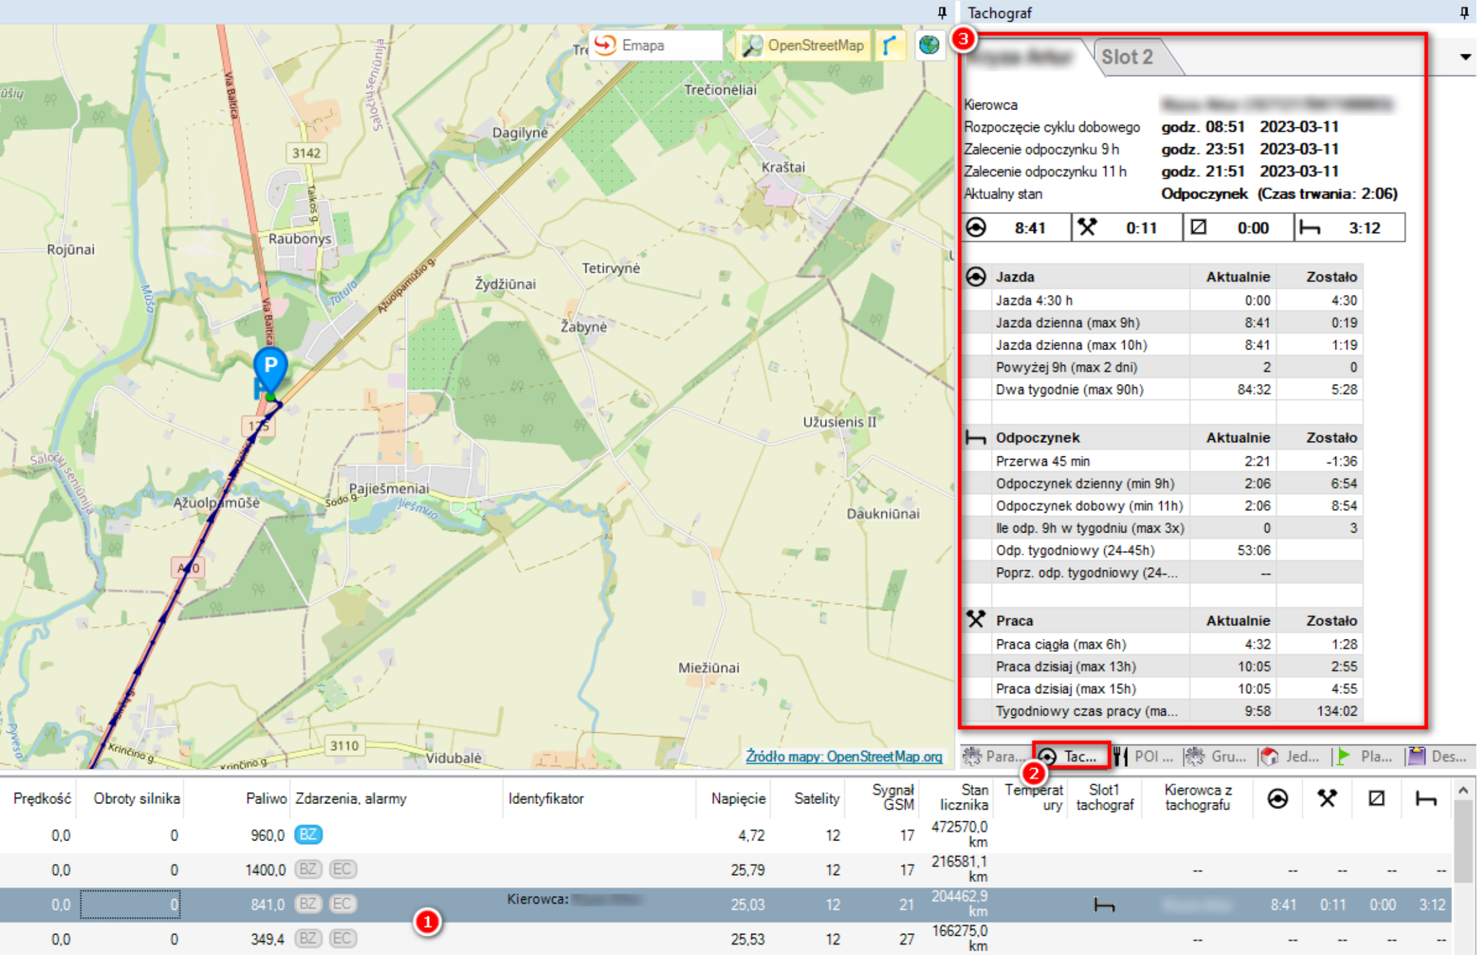Viewport: 1477px width, 955px height.
Task: Click the Odpoczynek section bed icon
Action: click(x=975, y=438)
